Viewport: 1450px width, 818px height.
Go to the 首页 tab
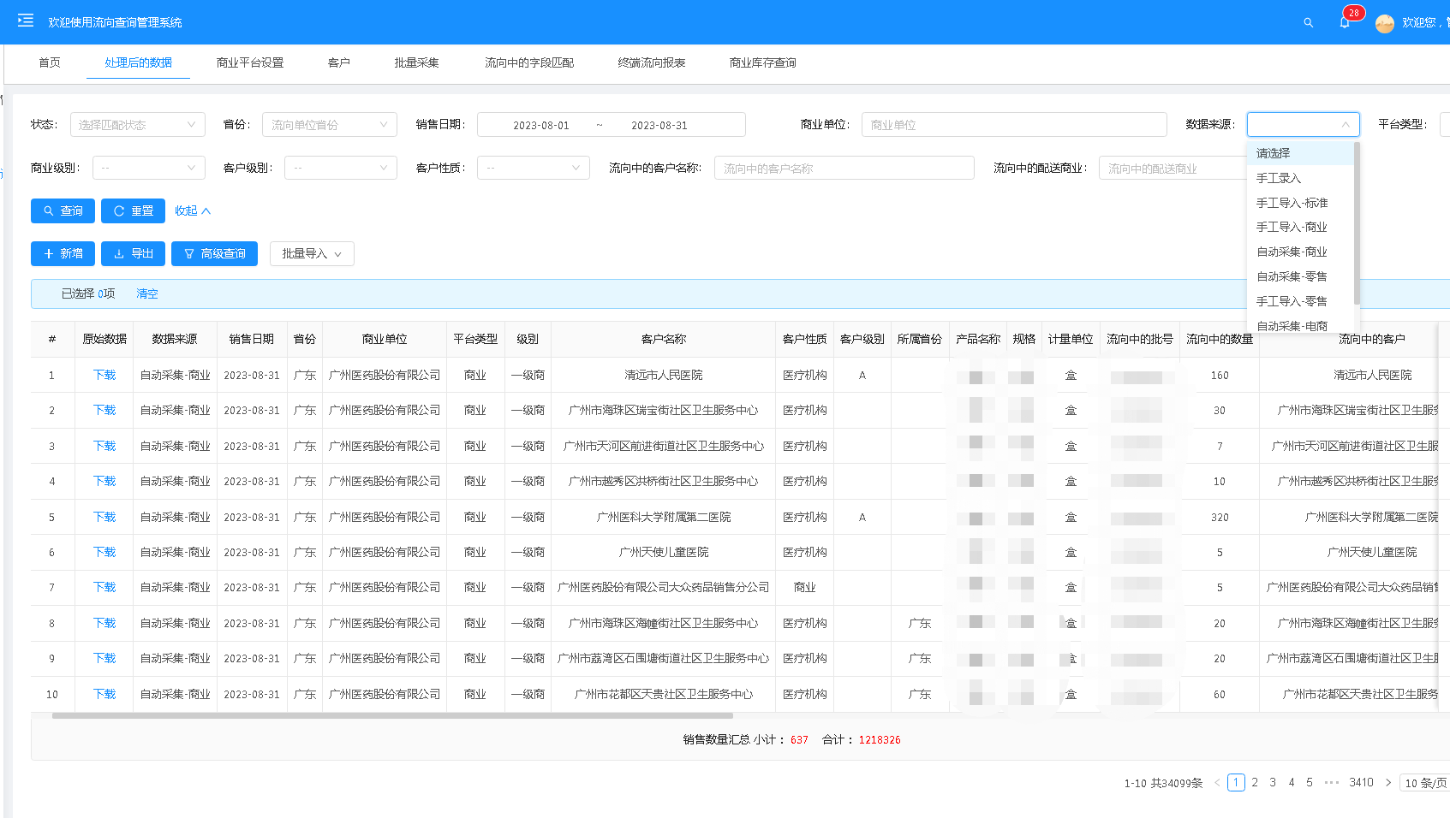point(50,62)
